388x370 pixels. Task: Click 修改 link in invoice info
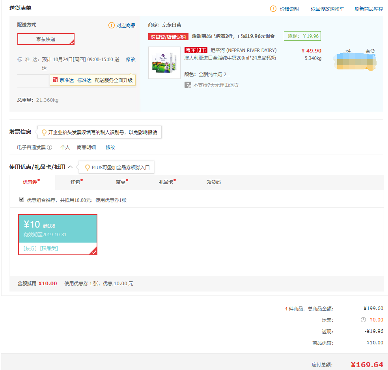pos(110,148)
